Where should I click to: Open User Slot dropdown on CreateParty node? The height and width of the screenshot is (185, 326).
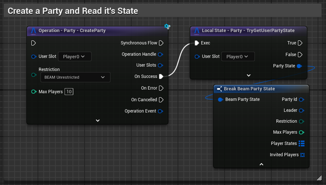pos(74,56)
